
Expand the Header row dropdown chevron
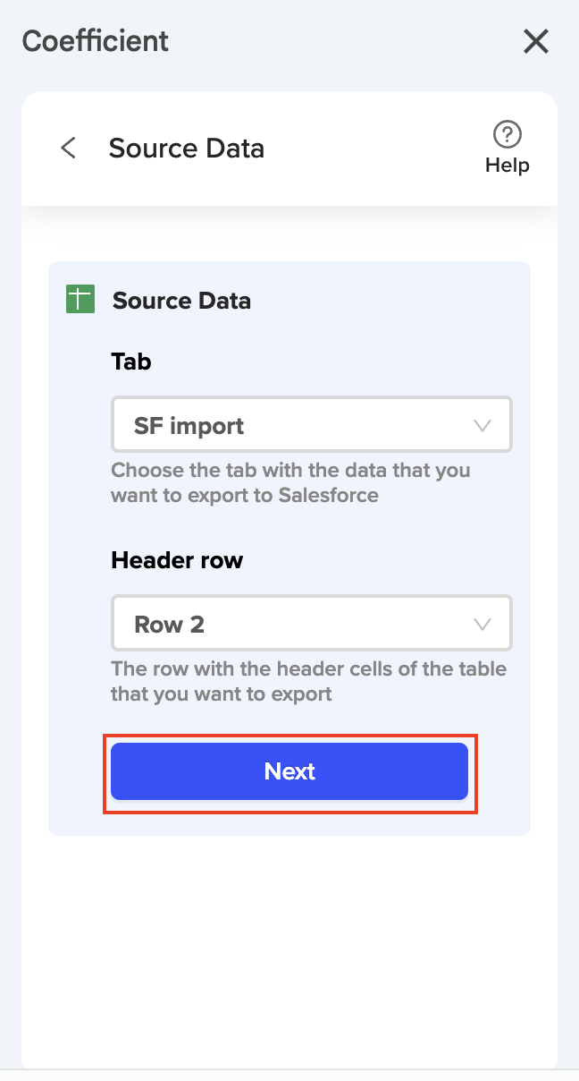pyautogui.click(x=482, y=624)
